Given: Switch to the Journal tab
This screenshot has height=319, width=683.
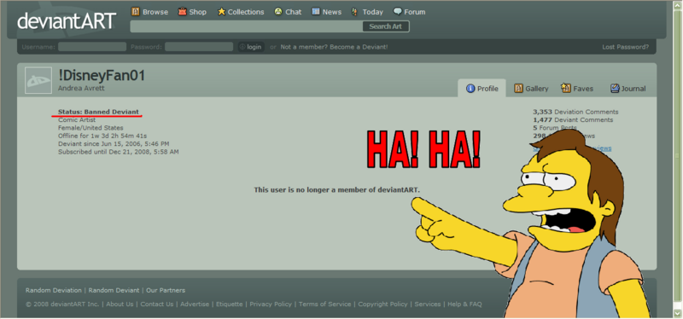Looking at the screenshot, I should tap(628, 89).
